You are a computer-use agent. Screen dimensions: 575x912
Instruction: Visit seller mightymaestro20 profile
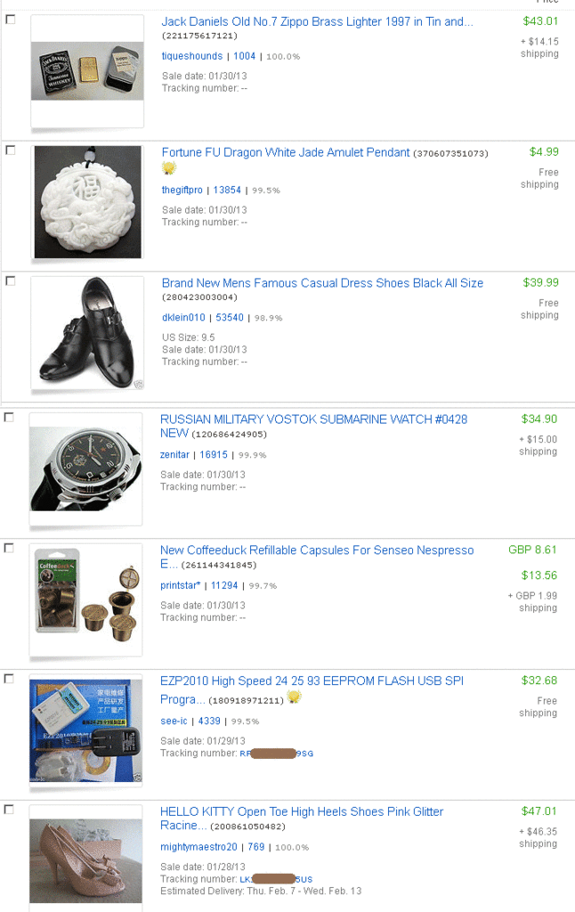tap(198, 847)
